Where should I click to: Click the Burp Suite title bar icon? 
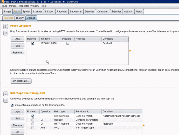[2, 2]
